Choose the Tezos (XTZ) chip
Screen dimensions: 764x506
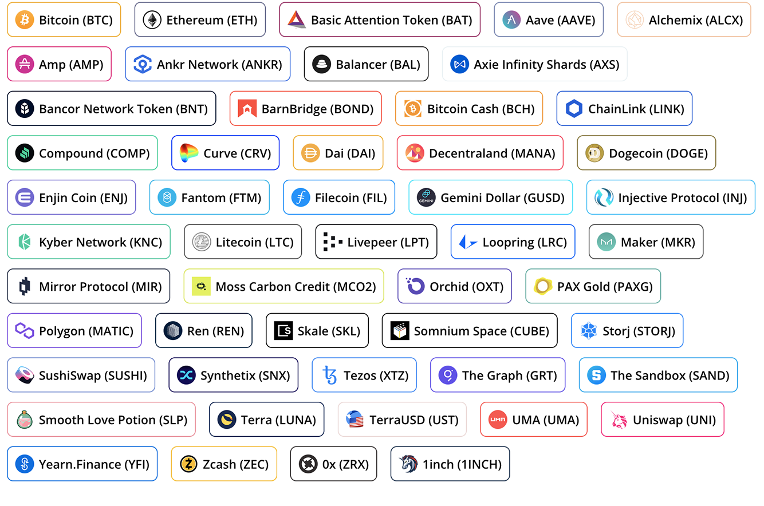pyautogui.click(x=364, y=375)
